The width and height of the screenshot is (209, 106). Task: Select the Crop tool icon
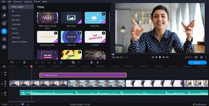(49, 62)
